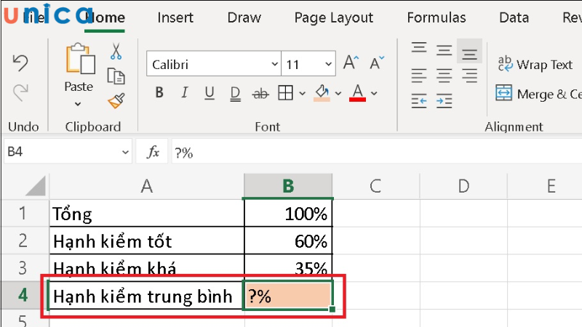Toggle Wrap Text for cell

coord(535,65)
